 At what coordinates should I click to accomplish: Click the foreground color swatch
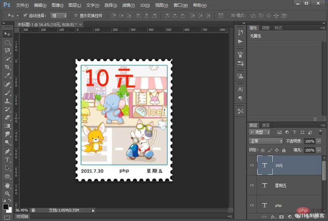point(6,207)
